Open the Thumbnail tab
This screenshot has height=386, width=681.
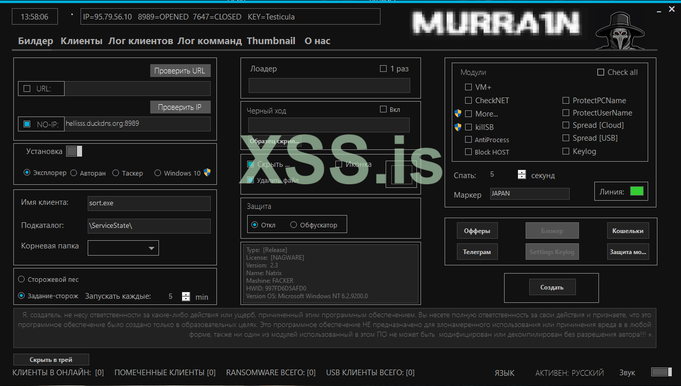tap(271, 41)
